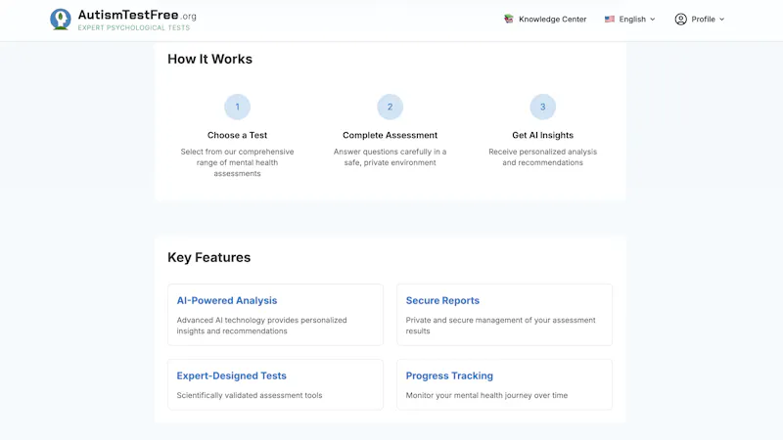The height and width of the screenshot is (440, 783).
Task: Open the Knowledge Center menu item
Action: click(x=545, y=19)
